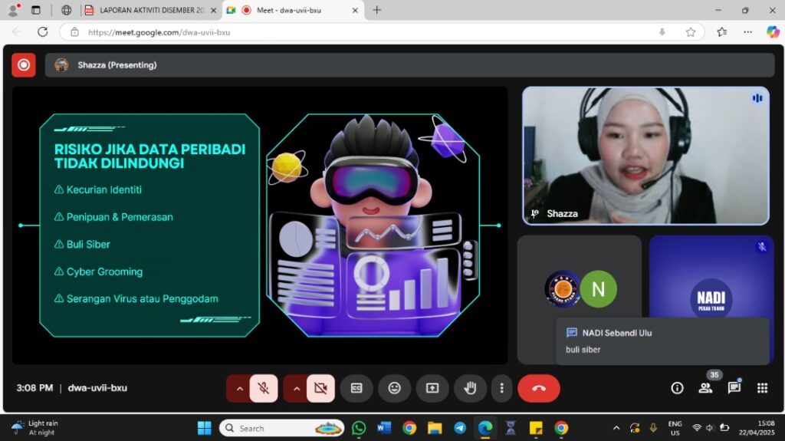Open the NADI Sebandi Ulu chat notification
Screen dimensions: 785x441
coord(662,341)
